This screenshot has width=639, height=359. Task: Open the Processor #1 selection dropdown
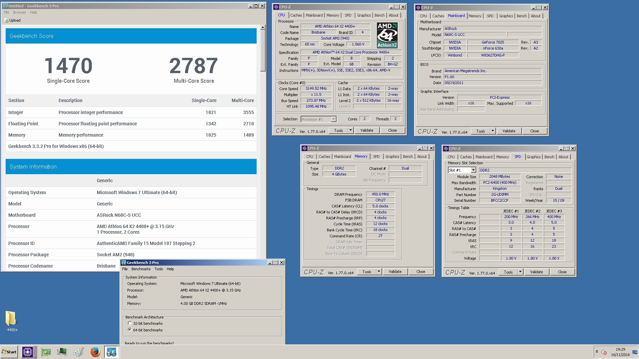tap(333, 119)
